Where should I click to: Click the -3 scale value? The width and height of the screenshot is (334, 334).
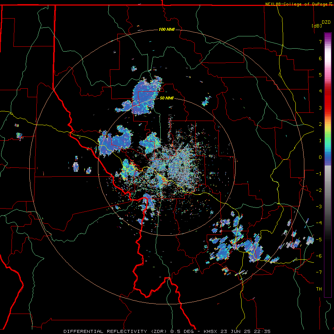[319, 207]
